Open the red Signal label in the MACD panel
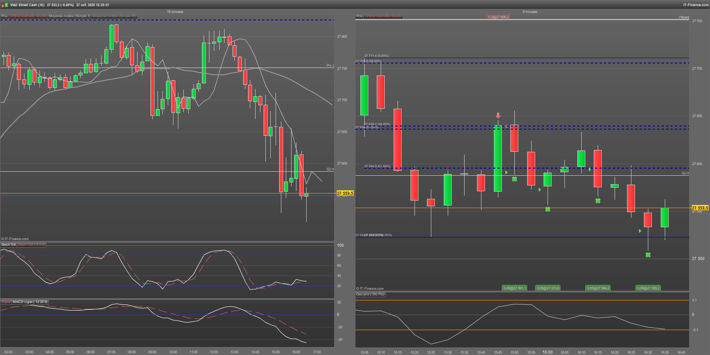This screenshot has height=355, width=710. pos(6,302)
